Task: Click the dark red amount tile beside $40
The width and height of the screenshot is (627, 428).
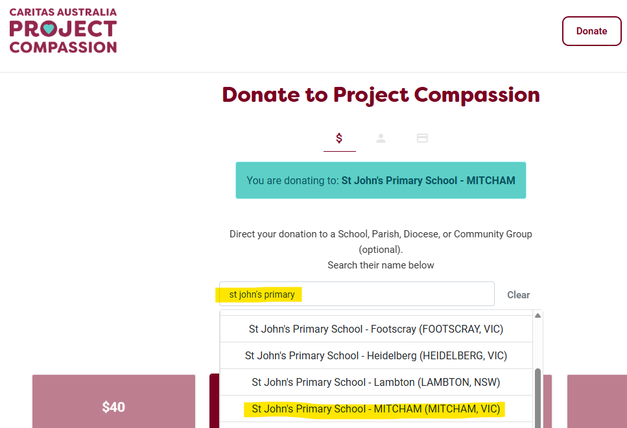Action: click(x=215, y=402)
